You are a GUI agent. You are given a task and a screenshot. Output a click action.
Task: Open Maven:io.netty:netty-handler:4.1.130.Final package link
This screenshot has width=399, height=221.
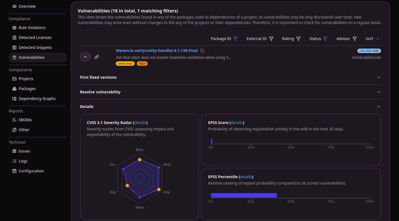157,51
